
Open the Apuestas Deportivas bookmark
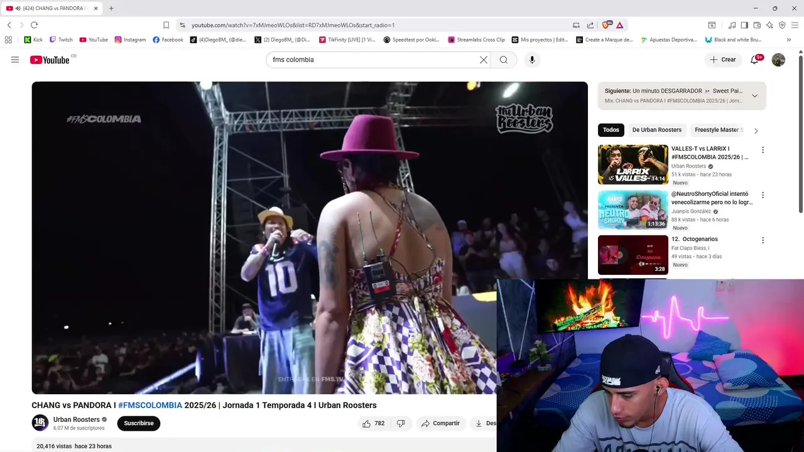point(668,40)
